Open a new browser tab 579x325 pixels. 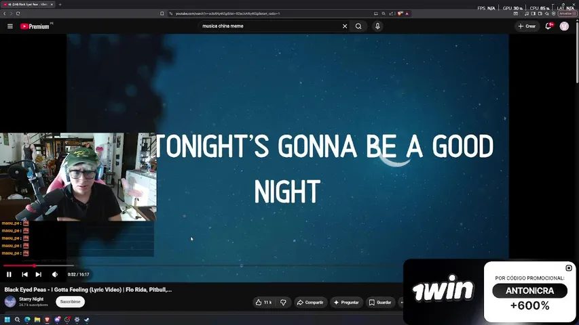click(60, 5)
